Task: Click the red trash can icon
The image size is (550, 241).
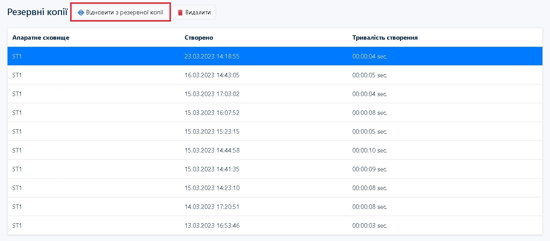Action: [x=180, y=13]
